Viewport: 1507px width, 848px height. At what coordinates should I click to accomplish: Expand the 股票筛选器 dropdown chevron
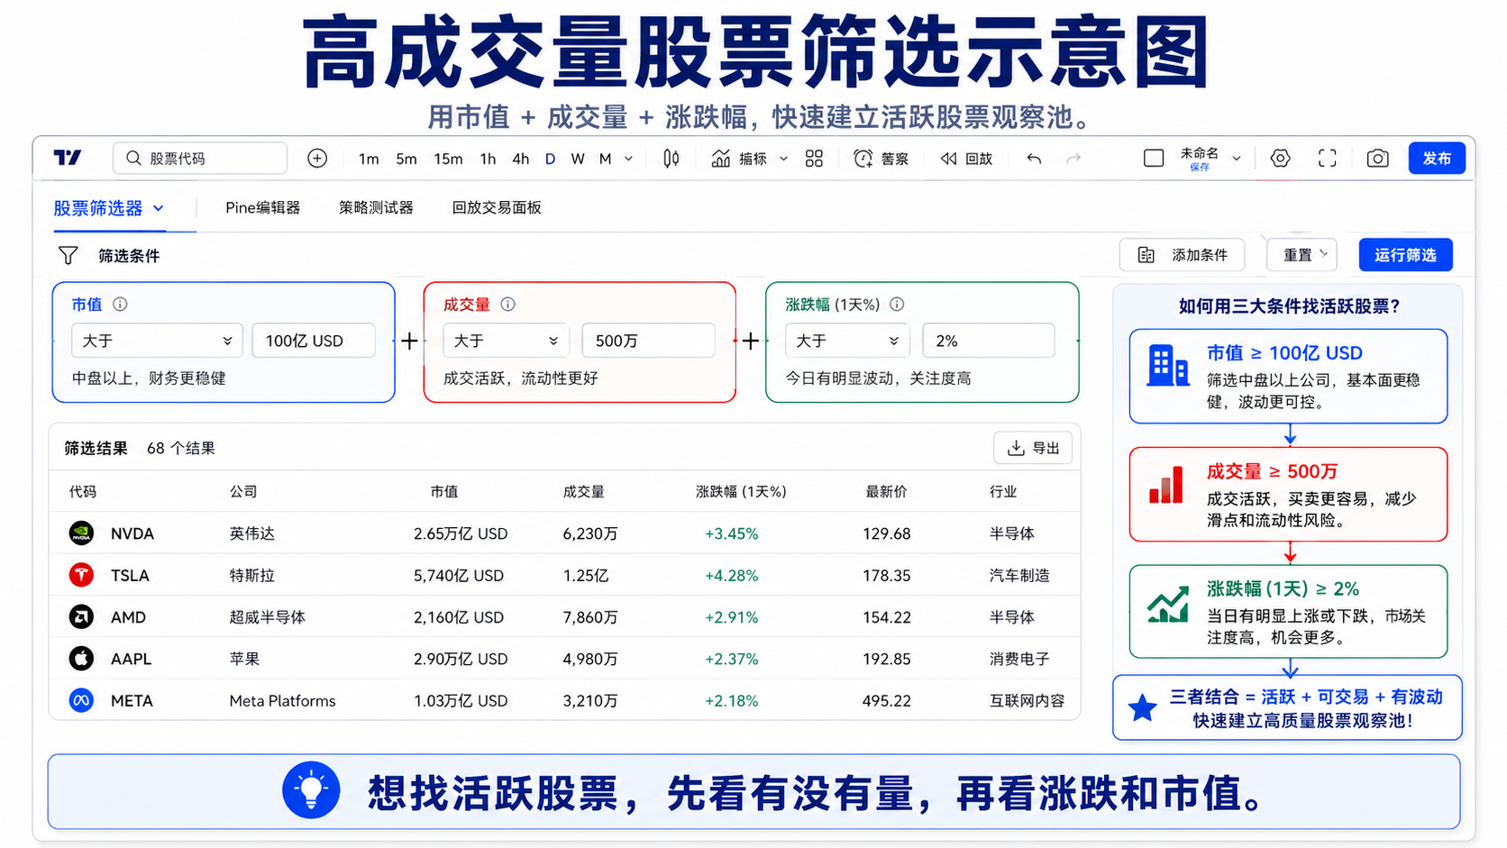(159, 208)
